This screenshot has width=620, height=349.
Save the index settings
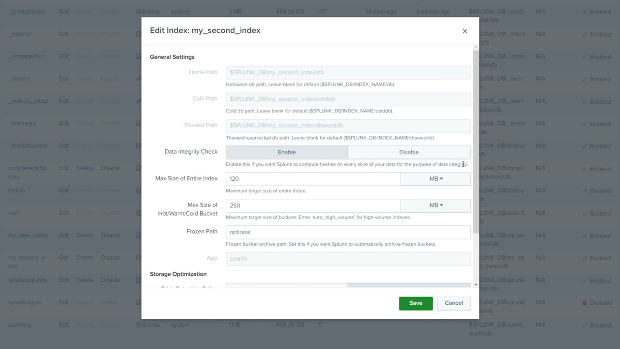click(416, 303)
